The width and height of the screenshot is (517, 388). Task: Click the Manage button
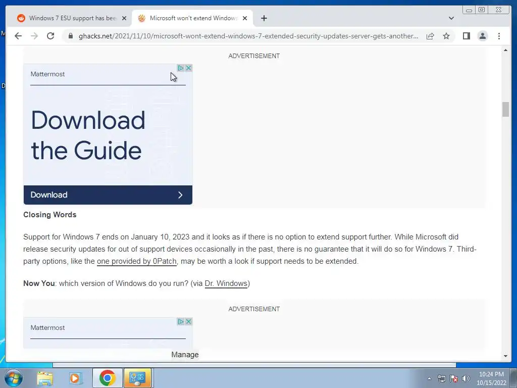(185, 355)
